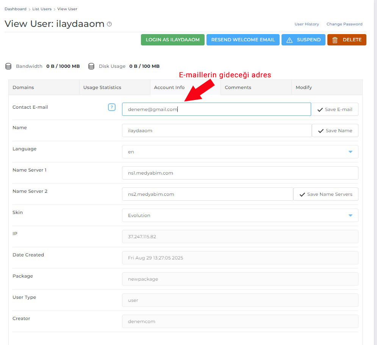Viewport: 377px width, 345px height.
Task: Resend the welcome email
Action: pyautogui.click(x=243, y=40)
